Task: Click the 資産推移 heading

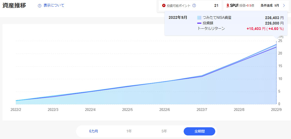Action: [14, 5]
